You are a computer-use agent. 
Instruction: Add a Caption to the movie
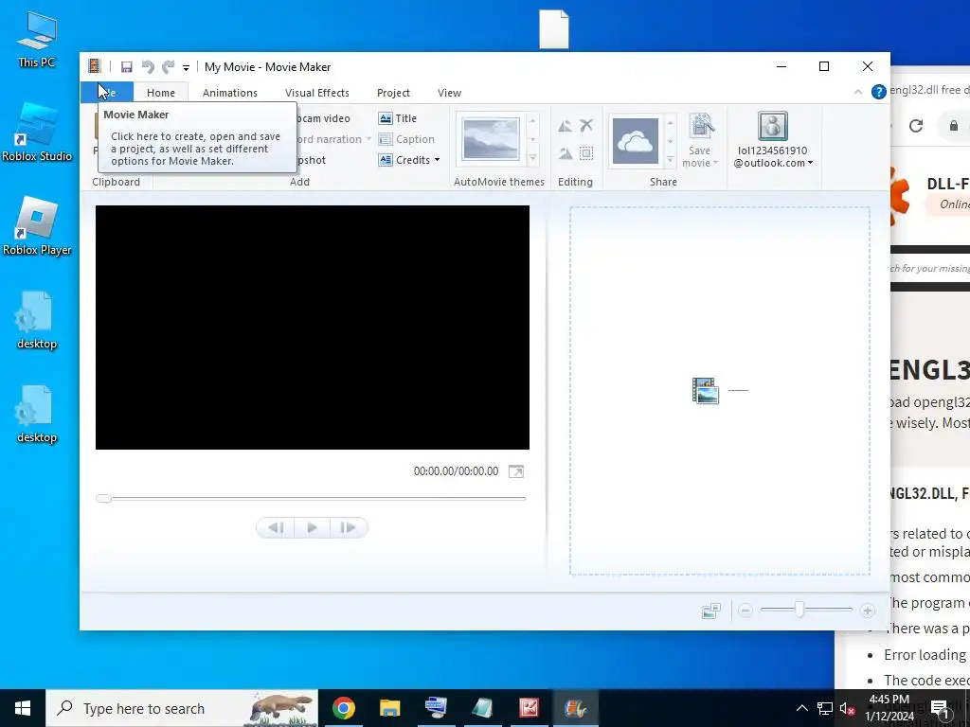pyautogui.click(x=406, y=139)
